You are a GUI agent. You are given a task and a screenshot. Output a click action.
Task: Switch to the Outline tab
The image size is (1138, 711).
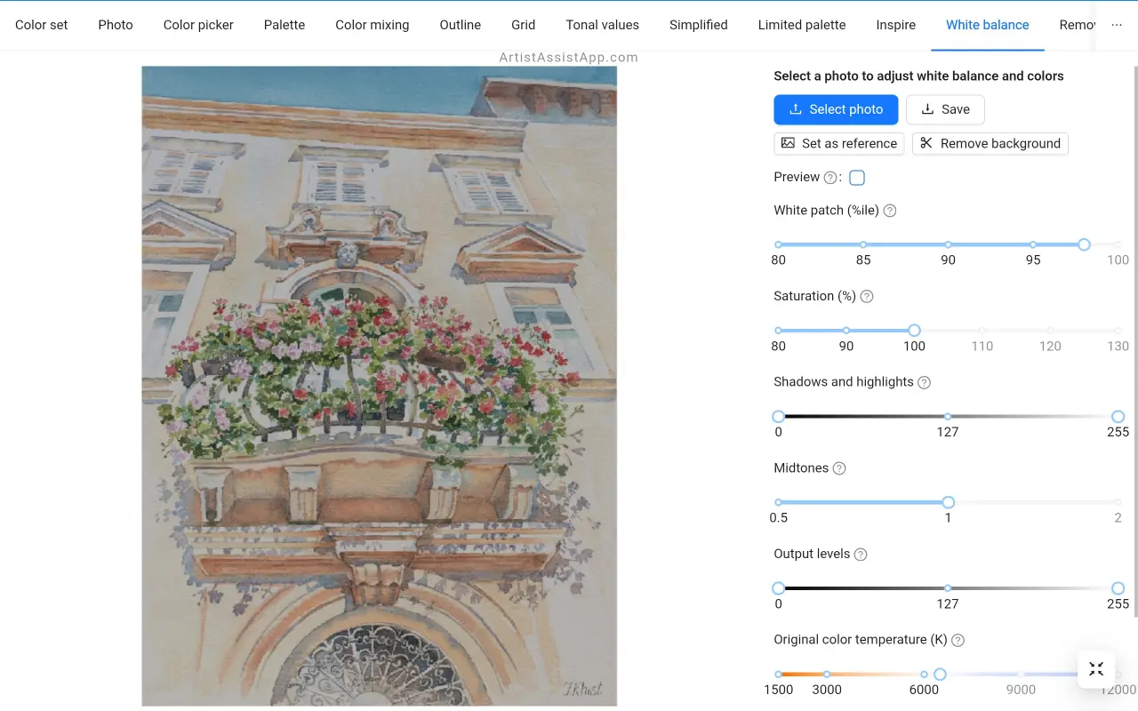pos(461,25)
